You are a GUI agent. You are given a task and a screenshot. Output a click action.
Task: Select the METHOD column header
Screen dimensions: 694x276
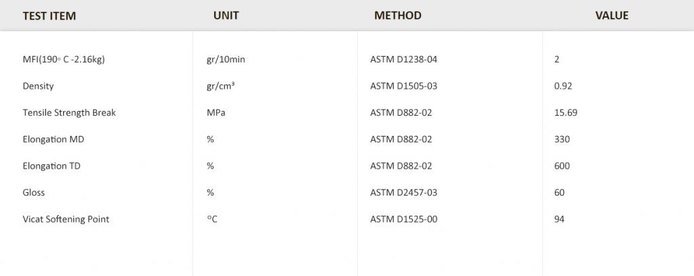(398, 16)
